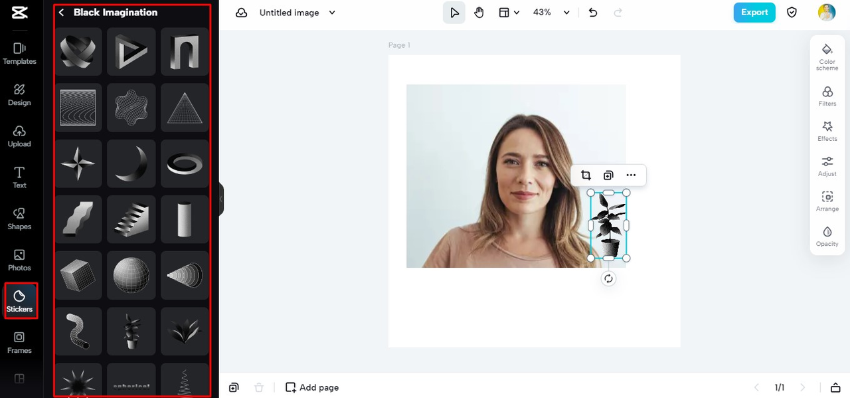The width and height of the screenshot is (850, 398).
Task: Click the cloud save status icon
Action: point(242,13)
